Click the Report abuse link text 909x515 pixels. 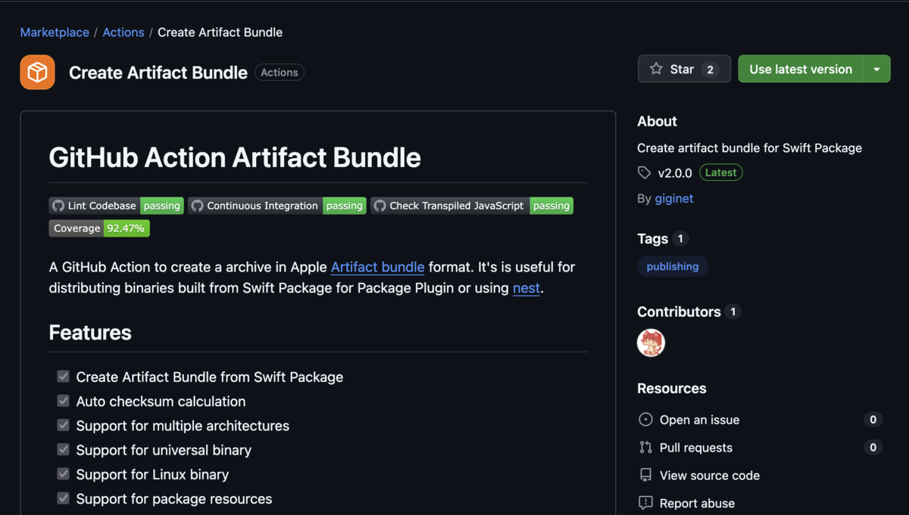tap(697, 503)
